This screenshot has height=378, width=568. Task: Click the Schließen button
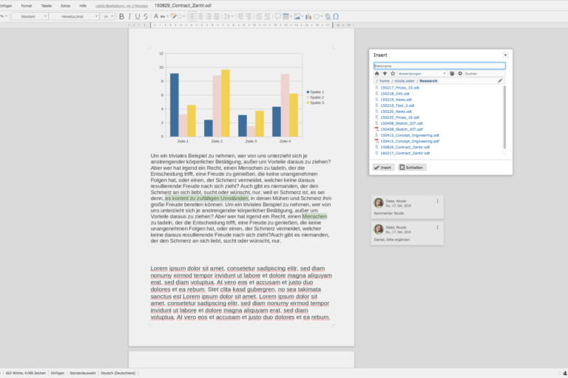pos(413,168)
